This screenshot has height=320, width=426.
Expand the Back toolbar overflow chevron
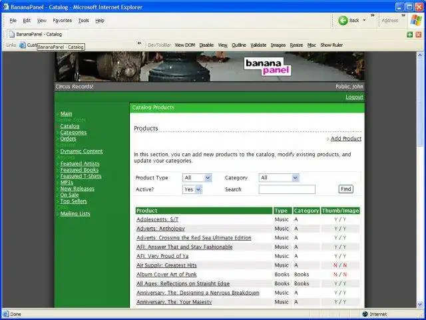pos(373,15)
